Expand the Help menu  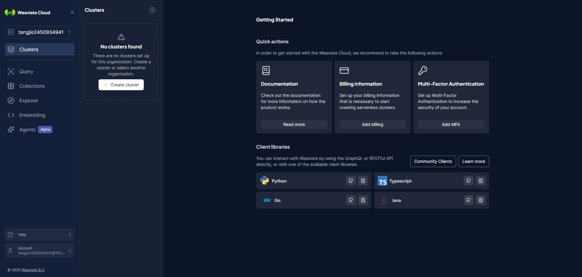40,235
